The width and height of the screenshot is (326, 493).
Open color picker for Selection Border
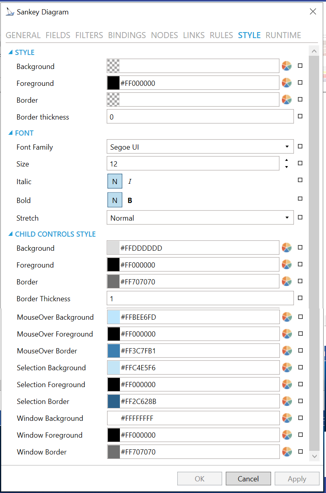pos(286,401)
